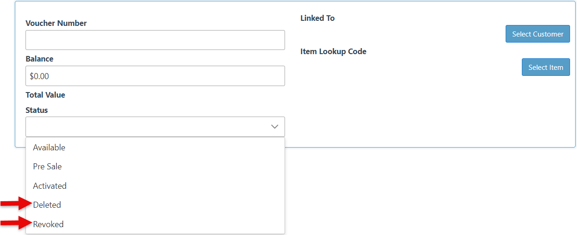Viewport: 577px width, 235px height.
Task: Pick Activated in the Status dropdown list
Action: [x=50, y=186]
